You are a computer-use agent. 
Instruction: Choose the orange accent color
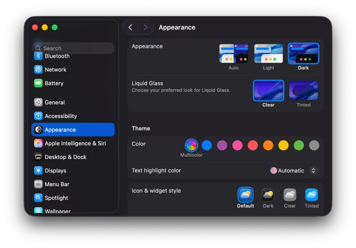[268, 145]
